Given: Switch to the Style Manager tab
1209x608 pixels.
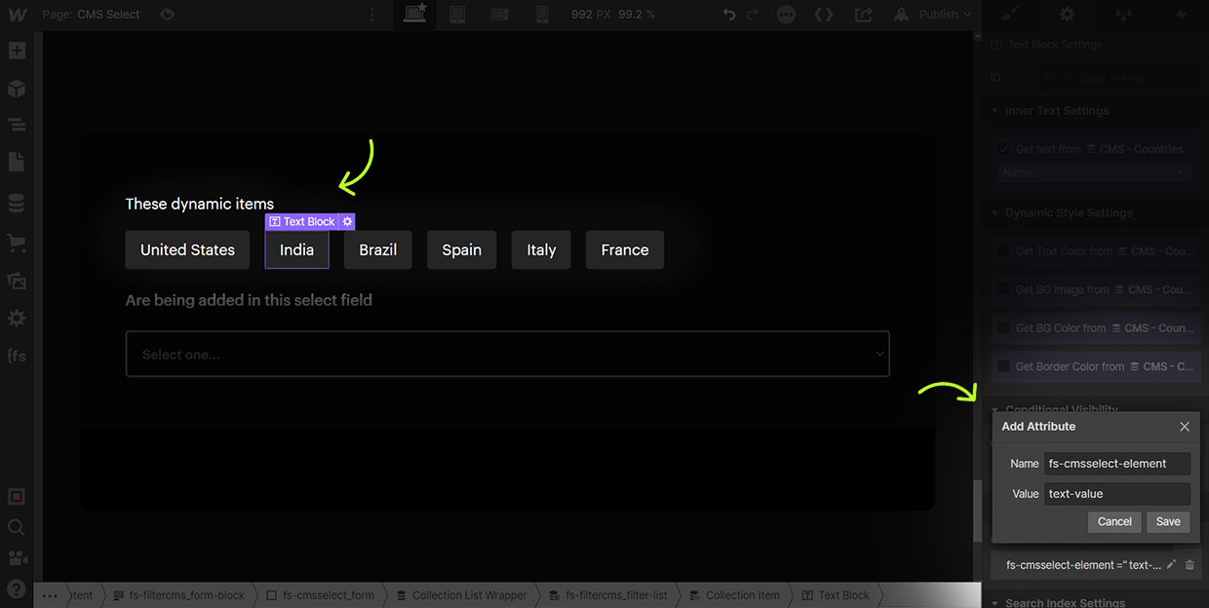Looking at the screenshot, I should point(1124,15).
